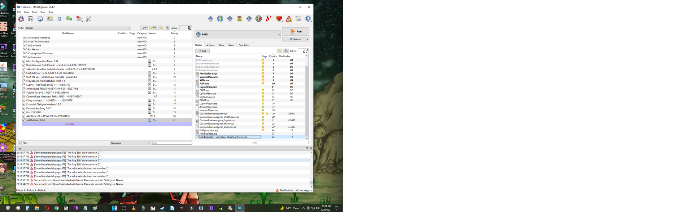Click the Update check icon

(298, 19)
